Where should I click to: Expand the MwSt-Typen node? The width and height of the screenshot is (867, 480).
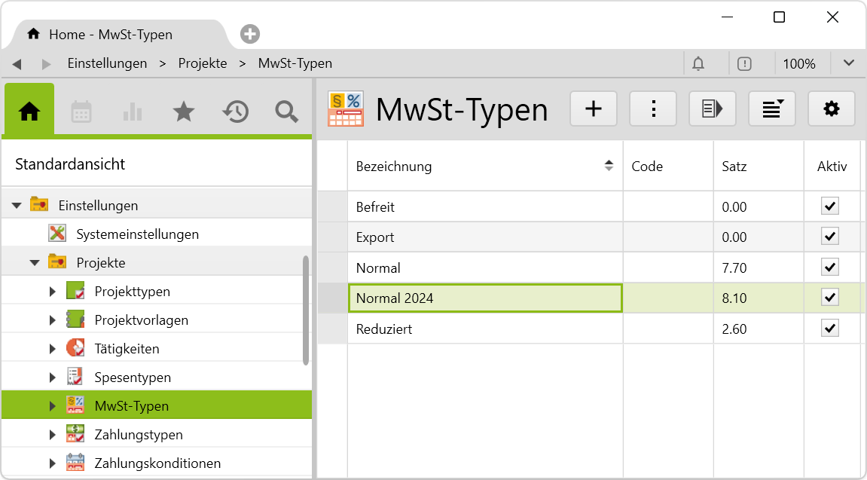(53, 406)
